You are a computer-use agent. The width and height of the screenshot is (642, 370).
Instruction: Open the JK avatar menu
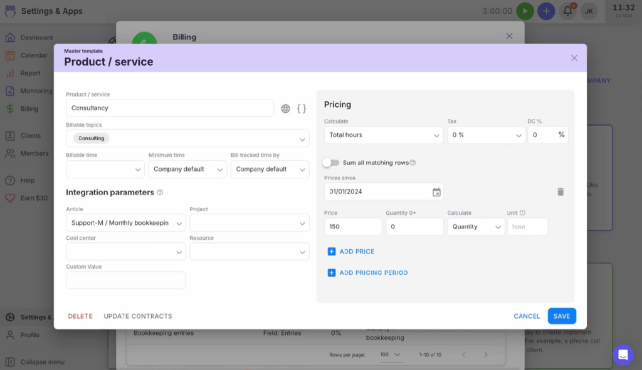tap(588, 11)
